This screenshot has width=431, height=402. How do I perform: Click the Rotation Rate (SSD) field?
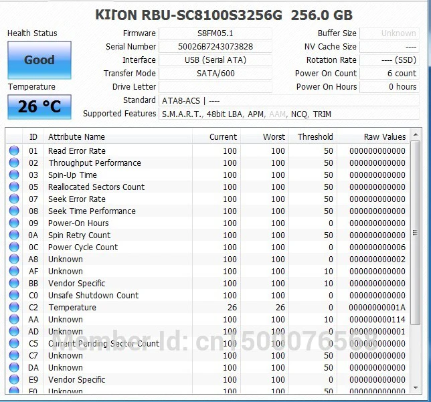[390, 60]
